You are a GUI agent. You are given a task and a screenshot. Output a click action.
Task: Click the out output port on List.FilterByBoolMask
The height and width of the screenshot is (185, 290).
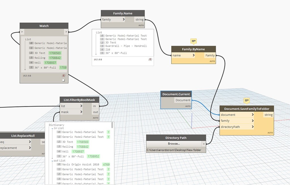95,112
